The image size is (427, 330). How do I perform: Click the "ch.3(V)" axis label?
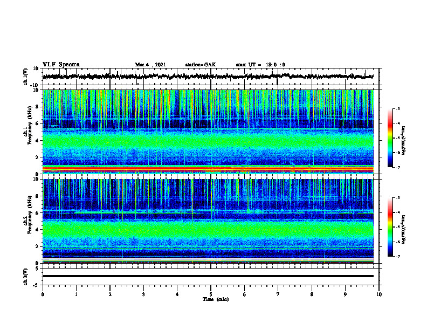(26, 277)
